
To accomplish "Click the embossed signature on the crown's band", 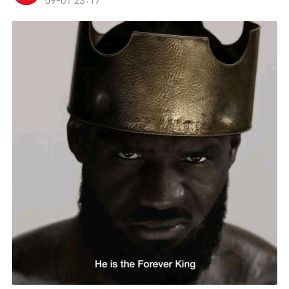I will pos(181,126).
